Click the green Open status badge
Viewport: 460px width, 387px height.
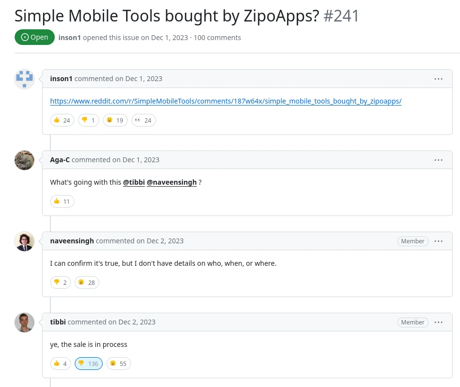coord(35,37)
